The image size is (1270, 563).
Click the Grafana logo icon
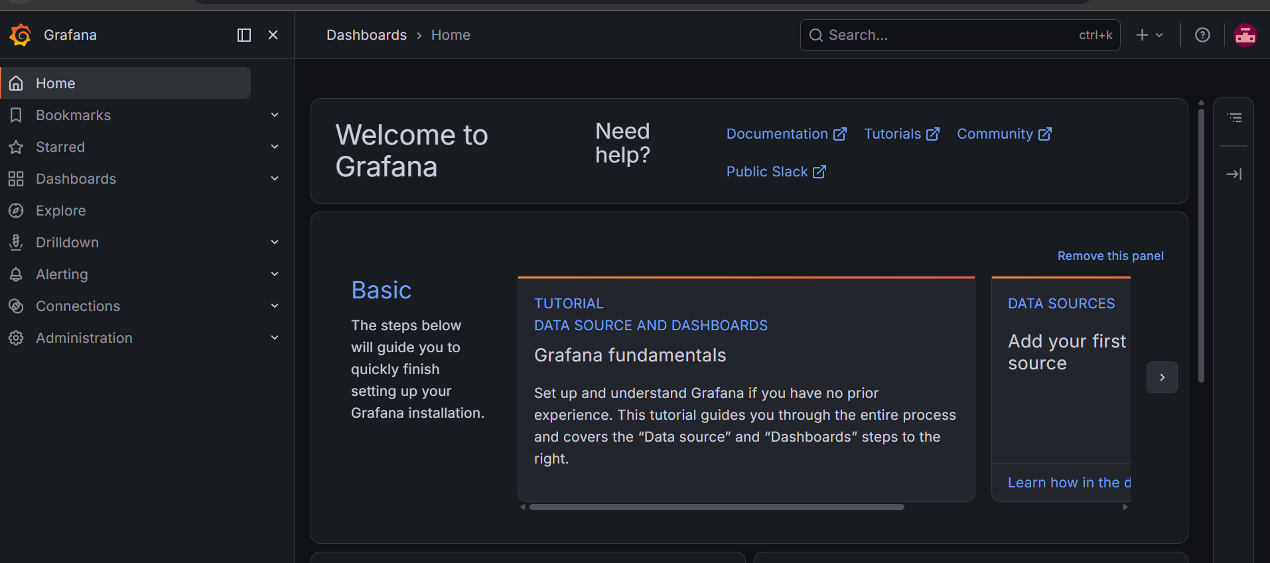[x=21, y=35]
